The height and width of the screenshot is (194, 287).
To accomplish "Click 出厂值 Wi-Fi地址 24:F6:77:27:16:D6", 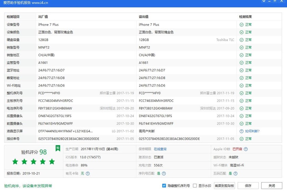I will pos(51,86).
